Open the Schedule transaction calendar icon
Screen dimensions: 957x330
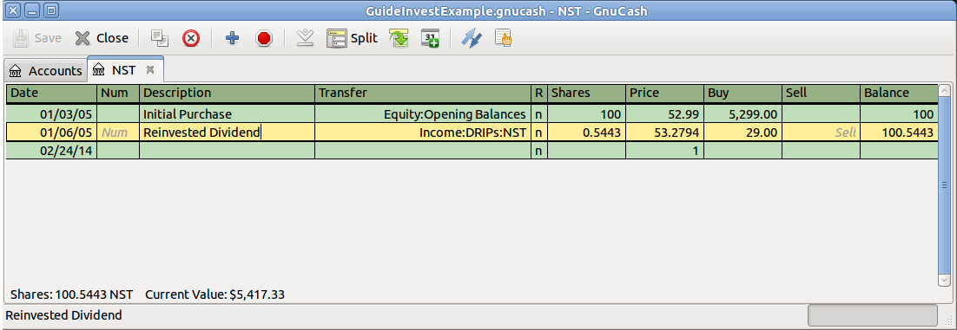click(430, 38)
